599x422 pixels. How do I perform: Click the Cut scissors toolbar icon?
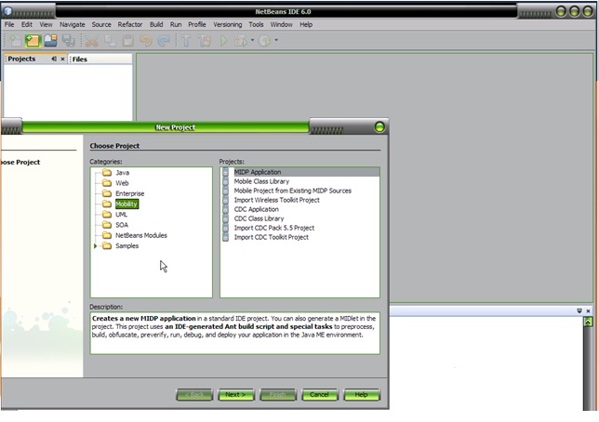92,41
